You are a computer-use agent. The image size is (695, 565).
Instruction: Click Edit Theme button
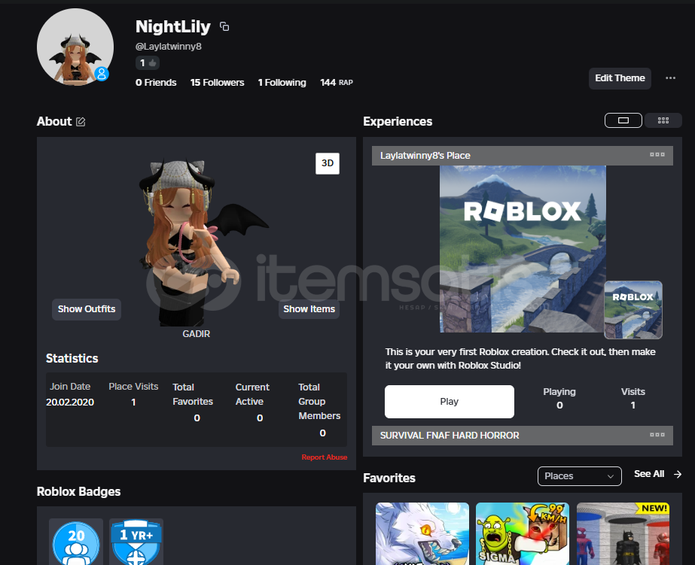pyautogui.click(x=620, y=78)
